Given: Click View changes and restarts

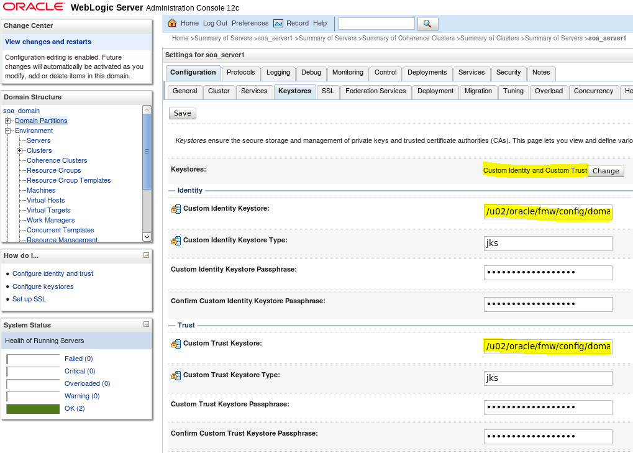Looking at the screenshot, I should click(x=48, y=42).
